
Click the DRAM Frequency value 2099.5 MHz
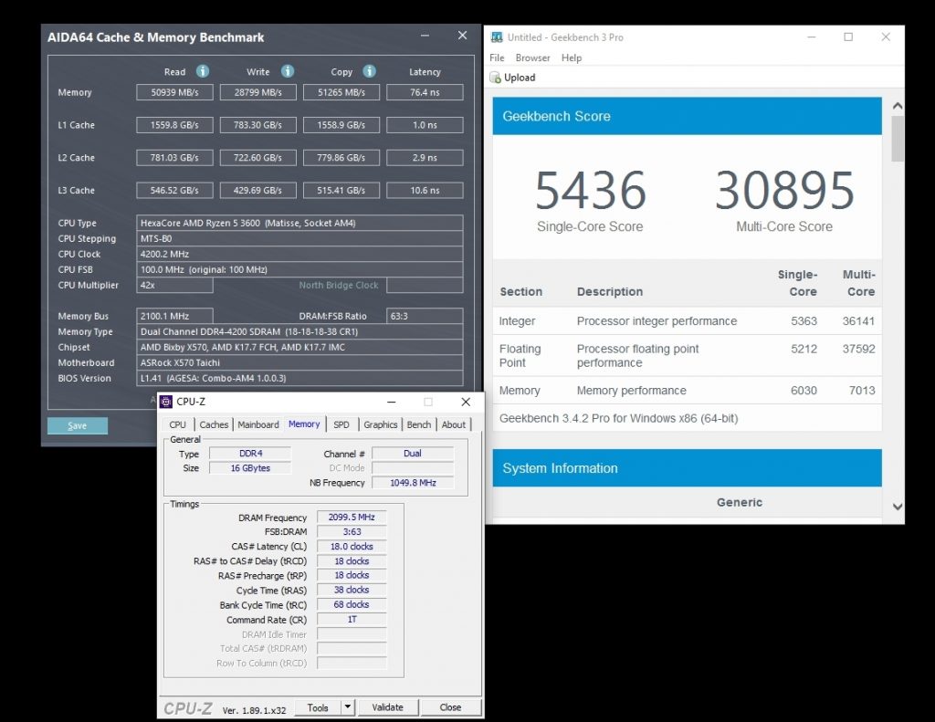tap(352, 517)
